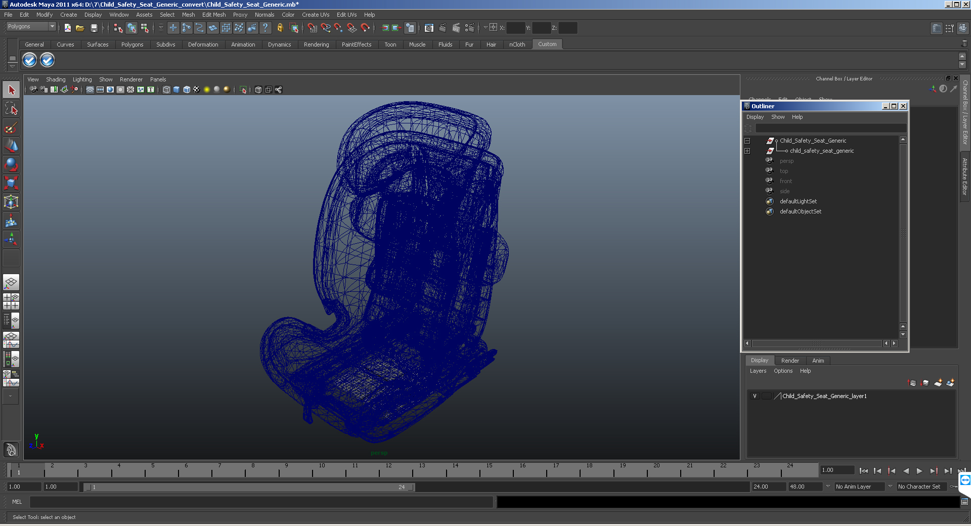971x526 pixels.
Task: Enable textured display checker icon
Action: (197, 90)
